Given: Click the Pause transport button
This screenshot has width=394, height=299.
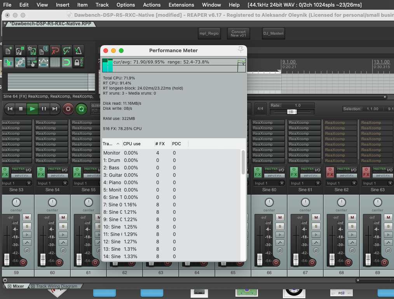Looking at the screenshot, I should [x=44, y=109].
